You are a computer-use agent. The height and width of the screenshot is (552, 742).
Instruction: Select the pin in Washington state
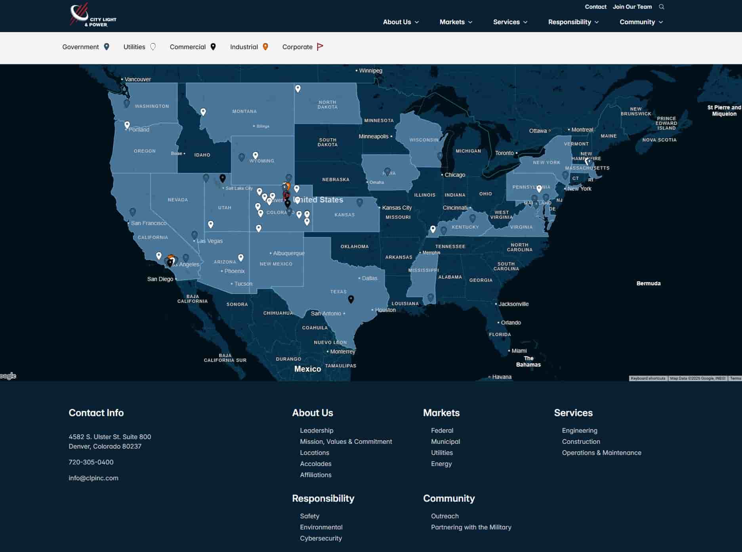(x=127, y=103)
